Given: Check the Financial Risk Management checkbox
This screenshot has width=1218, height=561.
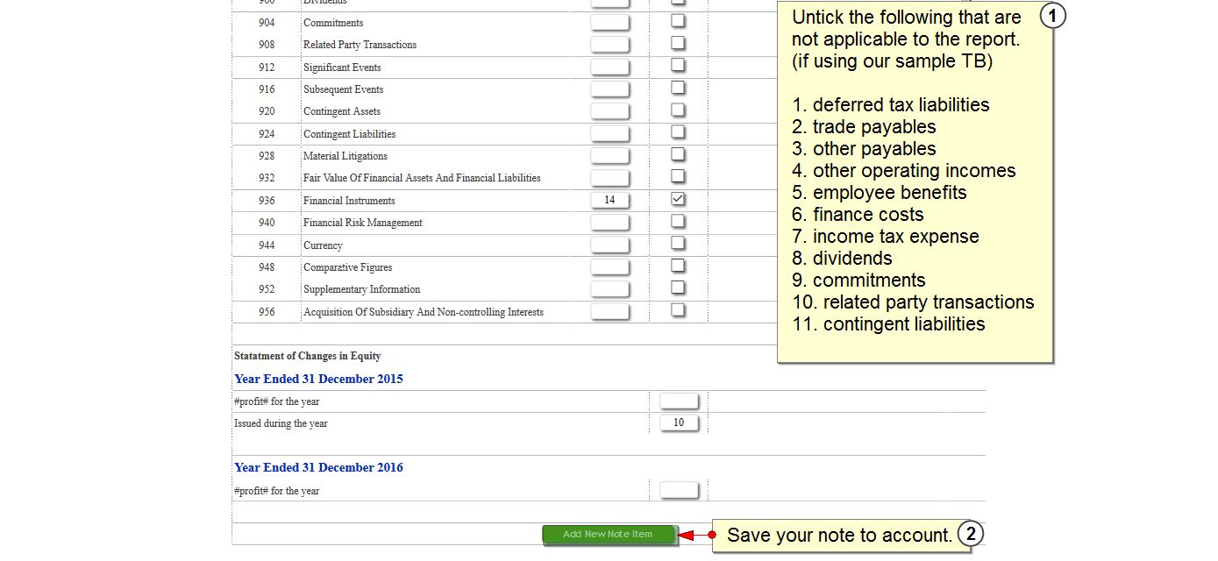Looking at the screenshot, I should (x=678, y=222).
